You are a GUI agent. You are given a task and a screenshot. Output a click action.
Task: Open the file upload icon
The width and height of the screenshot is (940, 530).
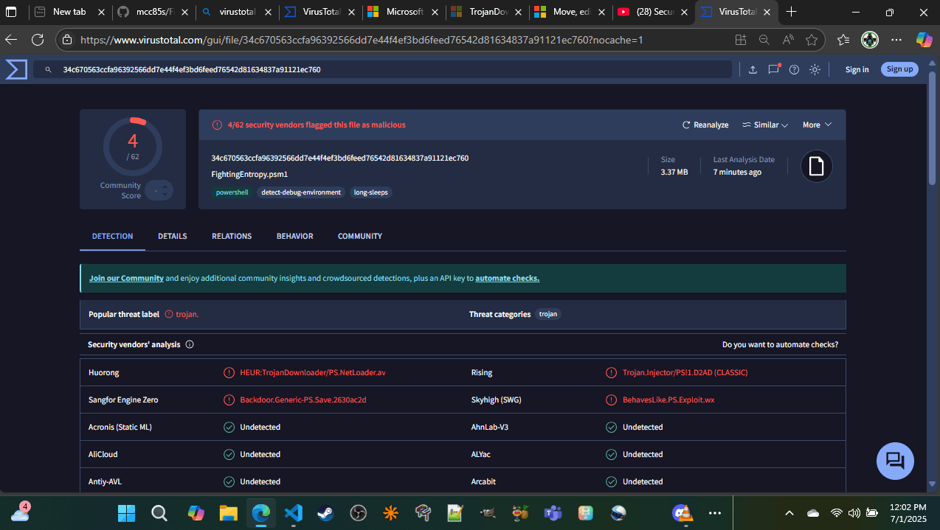[x=753, y=69]
